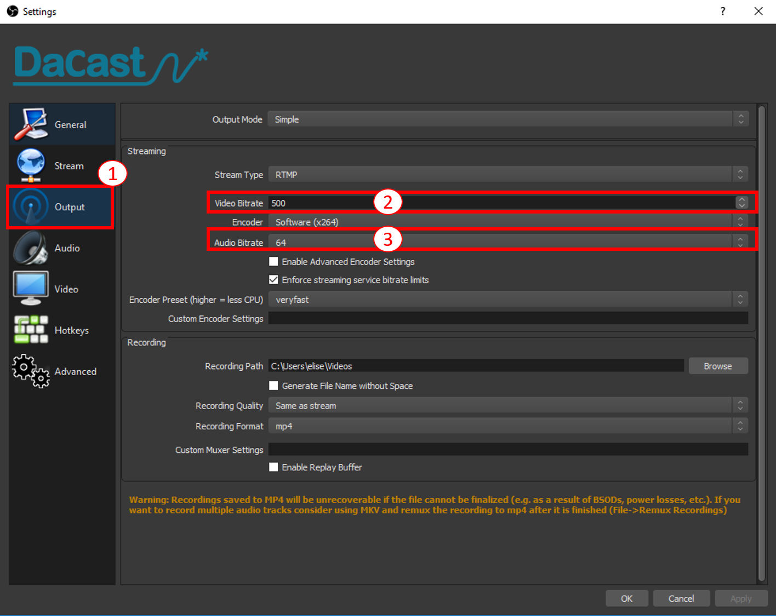Image resolution: width=776 pixels, height=616 pixels.
Task: Open the Output Mode dropdown
Action: point(507,119)
